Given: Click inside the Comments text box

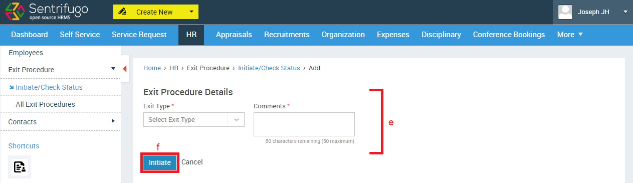Looking at the screenshot, I should 304,124.
